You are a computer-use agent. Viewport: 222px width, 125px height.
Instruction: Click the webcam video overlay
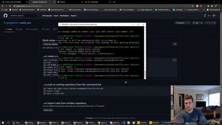click(195, 104)
